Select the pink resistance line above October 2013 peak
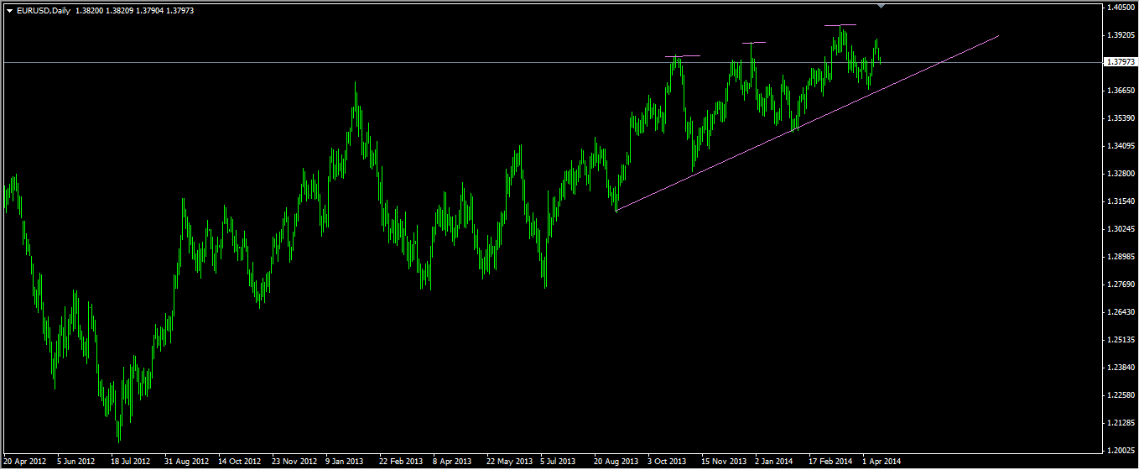1139x470 pixels. click(x=684, y=56)
